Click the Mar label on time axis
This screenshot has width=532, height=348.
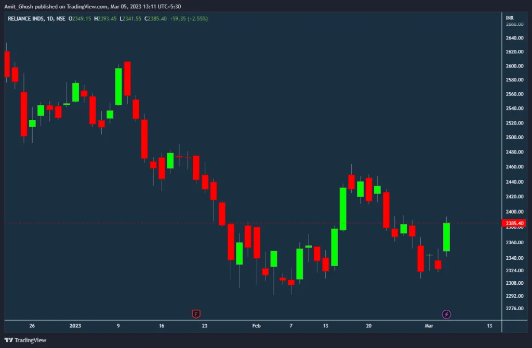pyautogui.click(x=429, y=326)
